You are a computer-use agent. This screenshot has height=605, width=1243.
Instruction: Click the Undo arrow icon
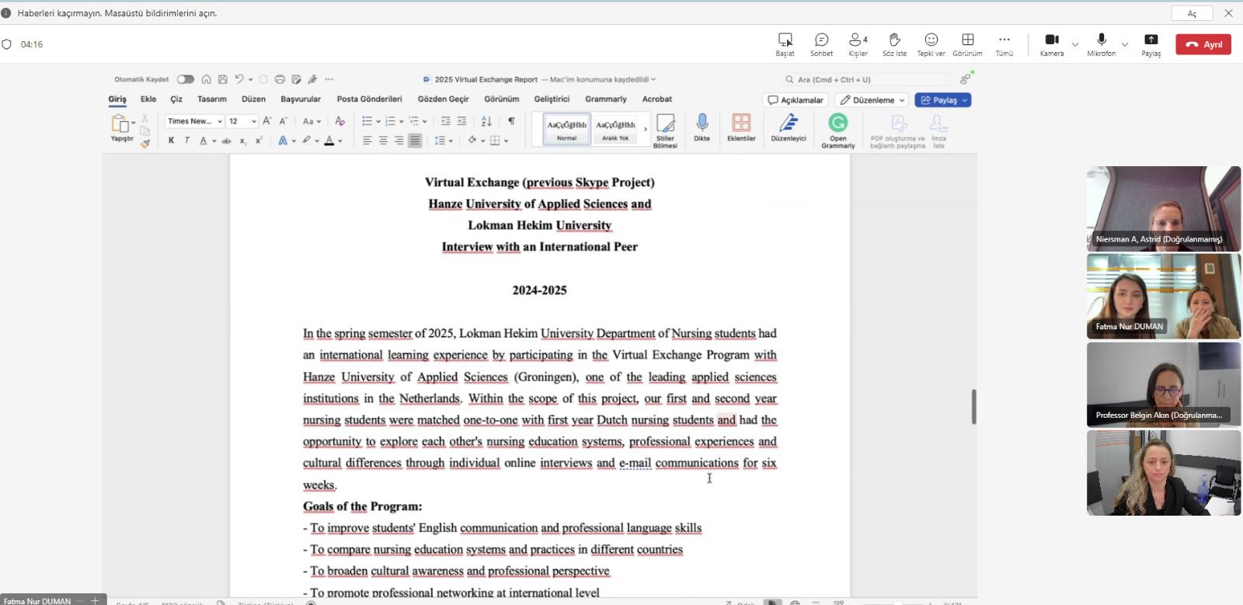click(239, 79)
